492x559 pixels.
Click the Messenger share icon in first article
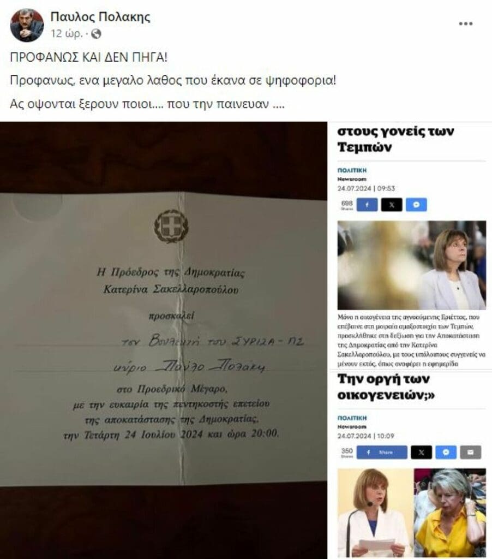pos(416,205)
